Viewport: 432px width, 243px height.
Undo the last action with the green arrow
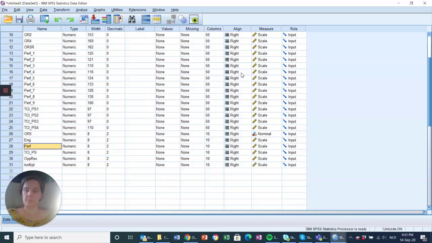point(58,20)
